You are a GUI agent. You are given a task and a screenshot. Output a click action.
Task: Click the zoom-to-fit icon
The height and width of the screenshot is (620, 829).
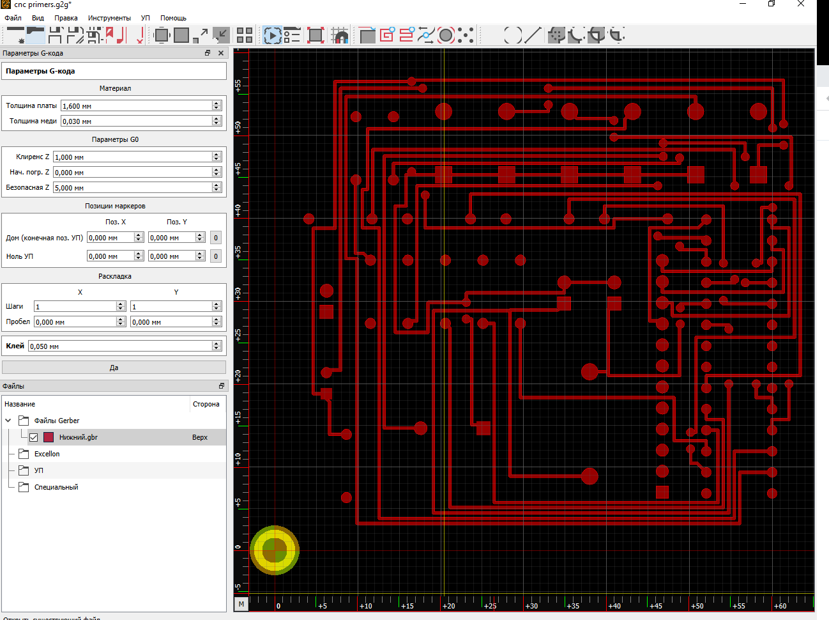(x=162, y=35)
